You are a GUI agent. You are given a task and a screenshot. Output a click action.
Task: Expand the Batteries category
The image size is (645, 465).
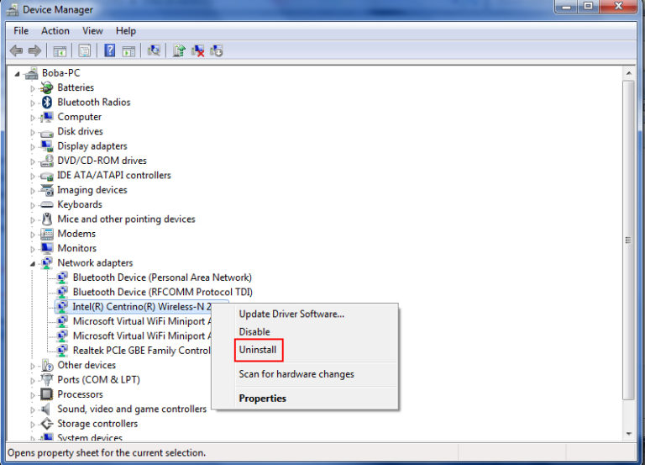point(33,88)
